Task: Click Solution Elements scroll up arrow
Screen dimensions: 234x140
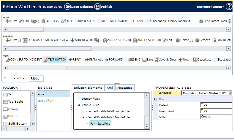Action: click(147, 96)
